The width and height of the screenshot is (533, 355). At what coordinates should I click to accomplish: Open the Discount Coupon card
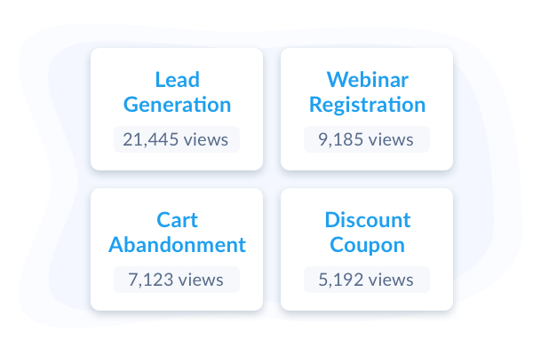click(x=367, y=249)
